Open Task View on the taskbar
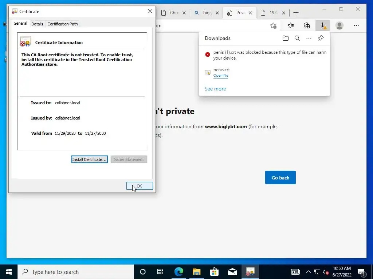The width and height of the screenshot is (373, 279). point(160,272)
